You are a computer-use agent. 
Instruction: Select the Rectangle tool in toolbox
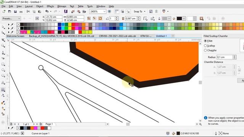(x=3, y=64)
